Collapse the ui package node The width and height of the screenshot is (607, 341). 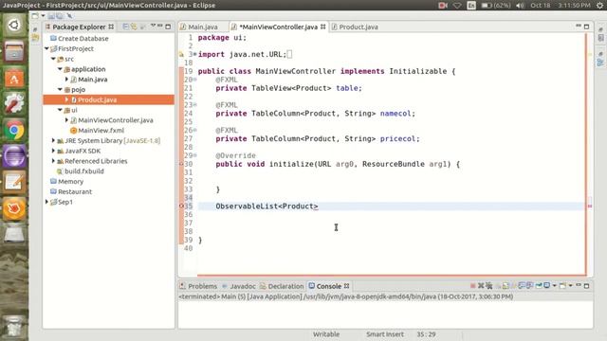click(x=60, y=110)
